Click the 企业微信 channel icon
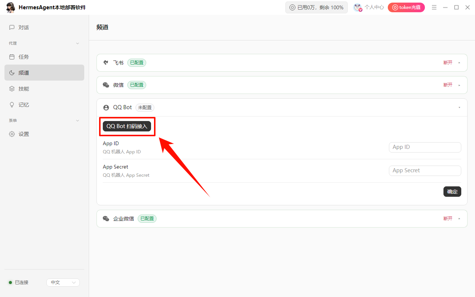 coord(106,219)
